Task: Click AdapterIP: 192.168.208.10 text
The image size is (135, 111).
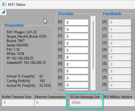Action: tap(26, 63)
